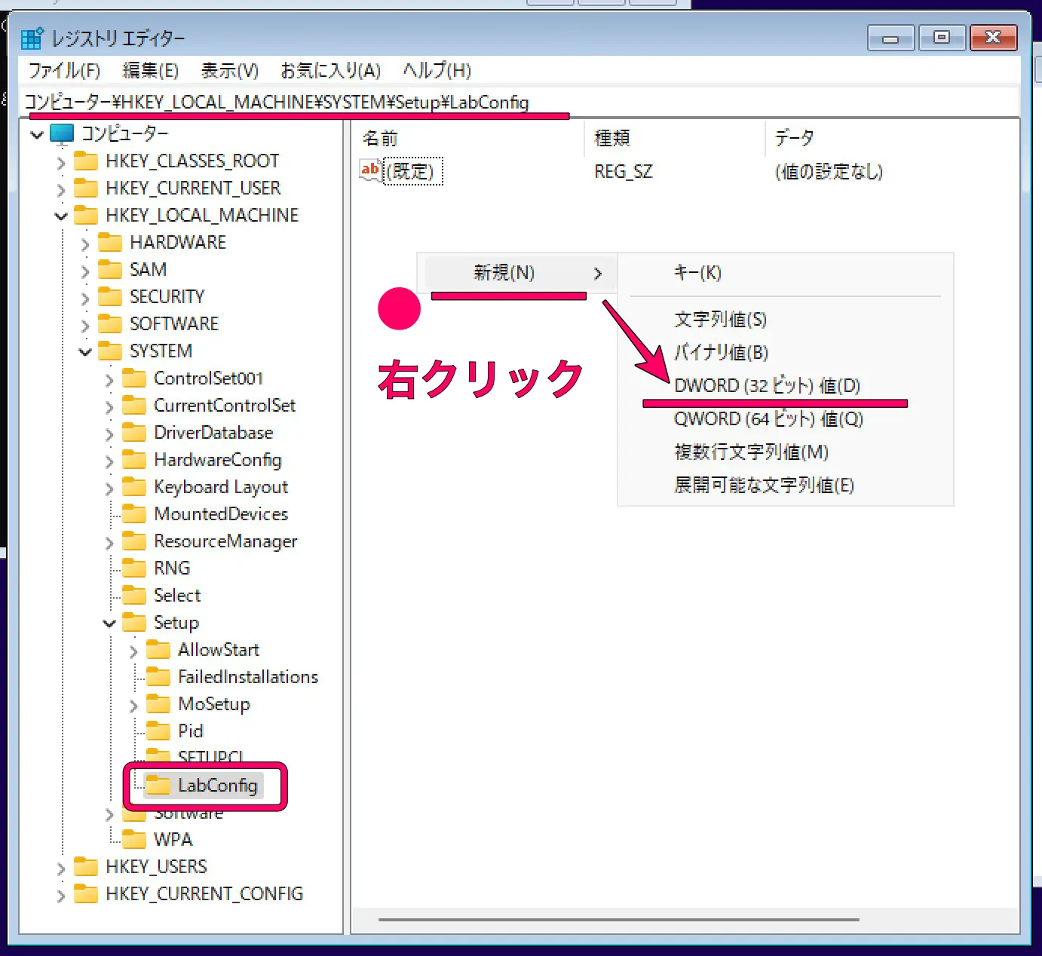Select the LabConfig key folder icon
The width and height of the screenshot is (1042, 956).
(x=159, y=785)
